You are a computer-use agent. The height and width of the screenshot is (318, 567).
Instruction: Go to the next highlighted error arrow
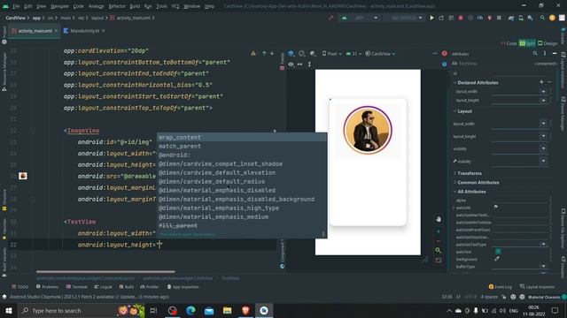click(x=272, y=53)
